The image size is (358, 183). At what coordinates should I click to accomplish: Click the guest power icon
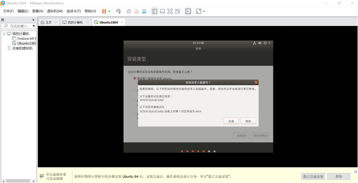(265, 43)
